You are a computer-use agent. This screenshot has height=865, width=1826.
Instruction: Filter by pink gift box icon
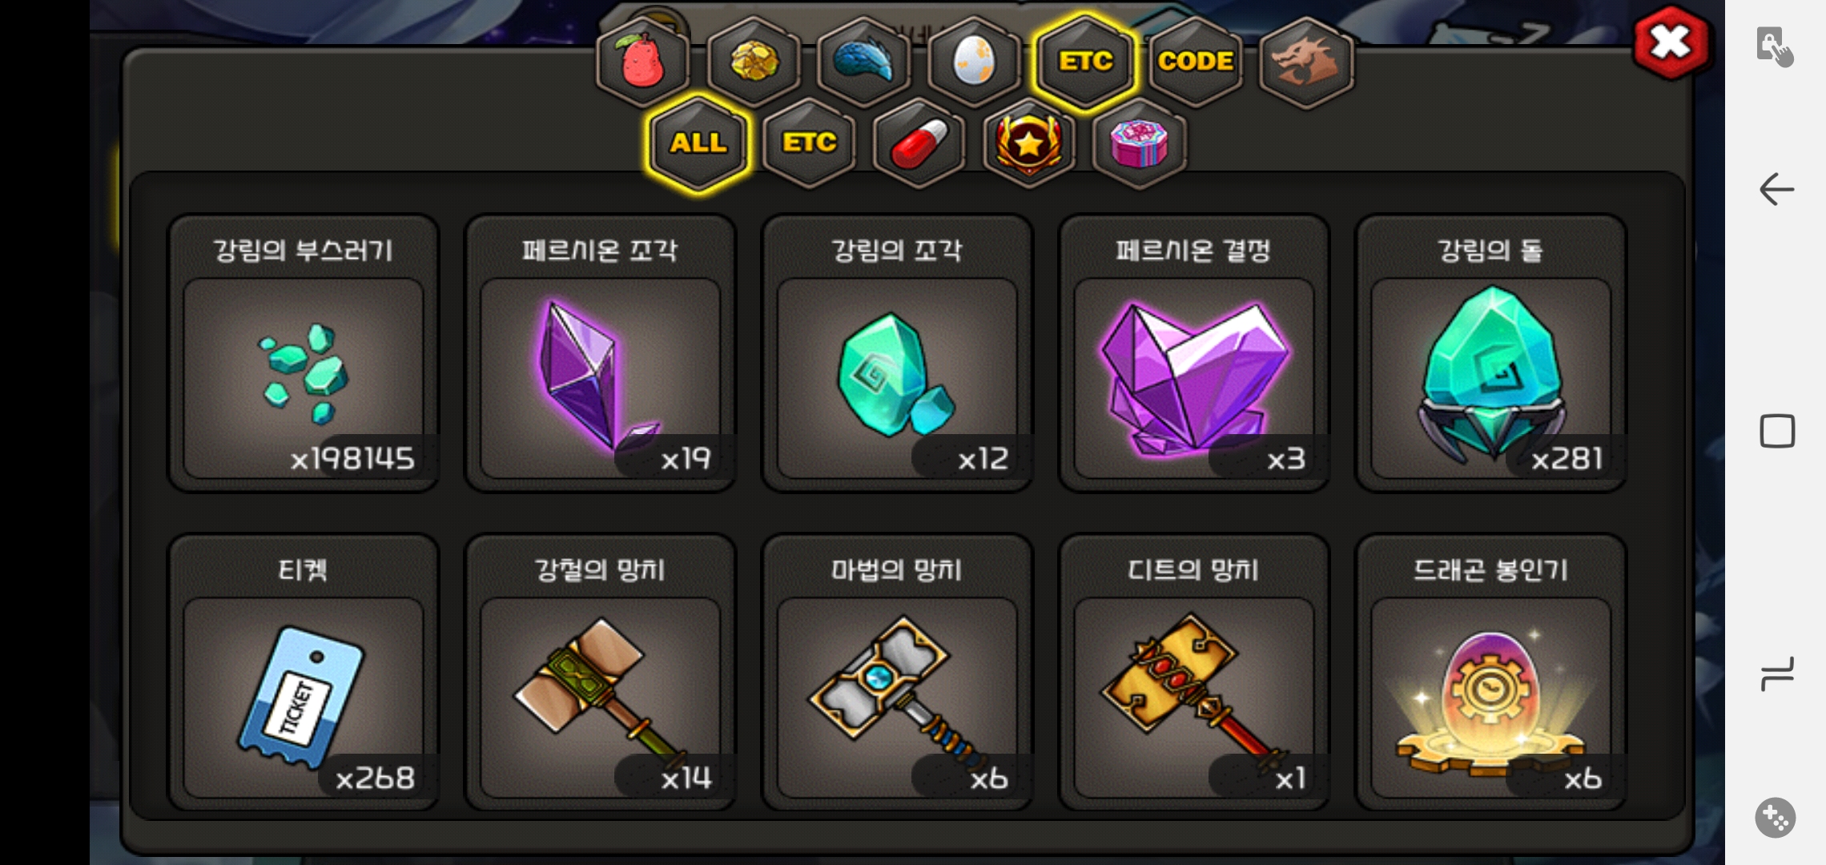pos(1139,144)
